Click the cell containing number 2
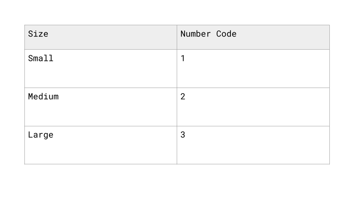 click(x=253, y=107)
